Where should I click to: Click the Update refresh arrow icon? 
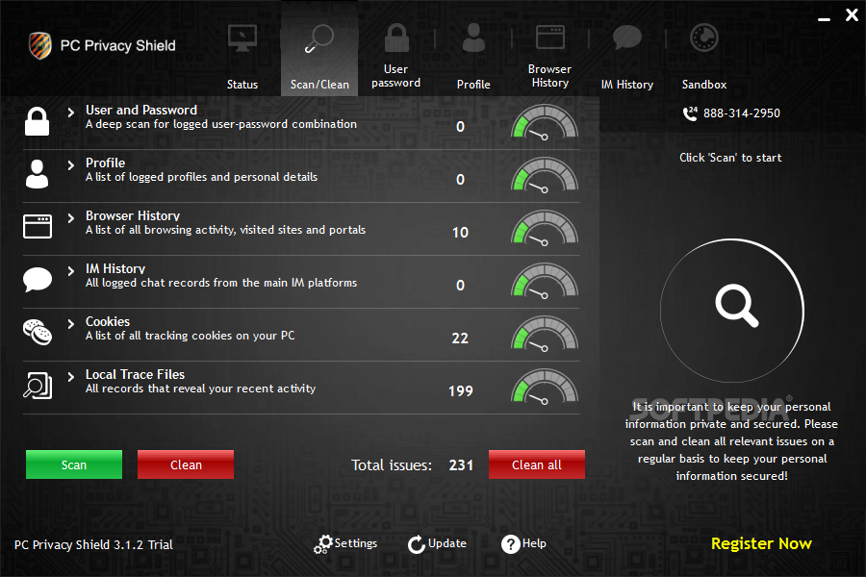[x=417, y=544]
